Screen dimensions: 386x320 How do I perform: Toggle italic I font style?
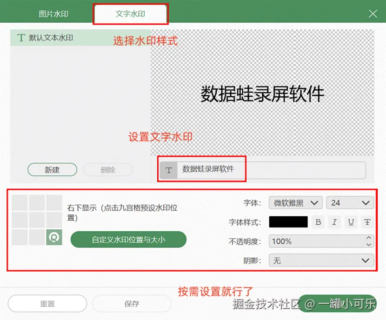(x=334, y=222)
